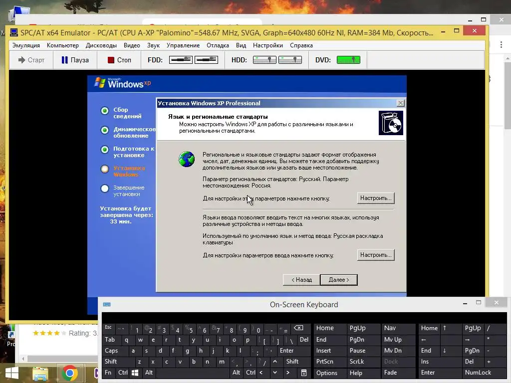The width and height of the screenshot is (511, 383).
Task: Click the SPC/AT emulator title bar icon
Action: [x=13, y=32]
